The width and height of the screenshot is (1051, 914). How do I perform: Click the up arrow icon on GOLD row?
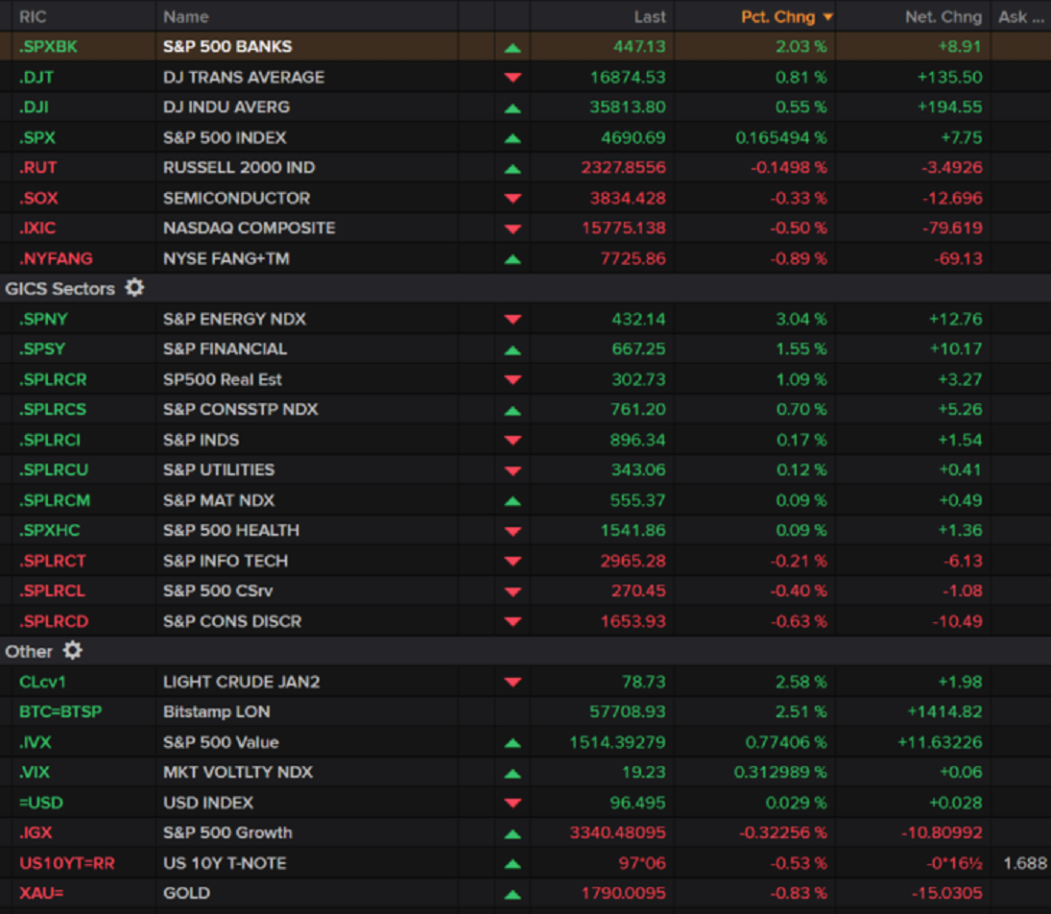tap(514, 893)
